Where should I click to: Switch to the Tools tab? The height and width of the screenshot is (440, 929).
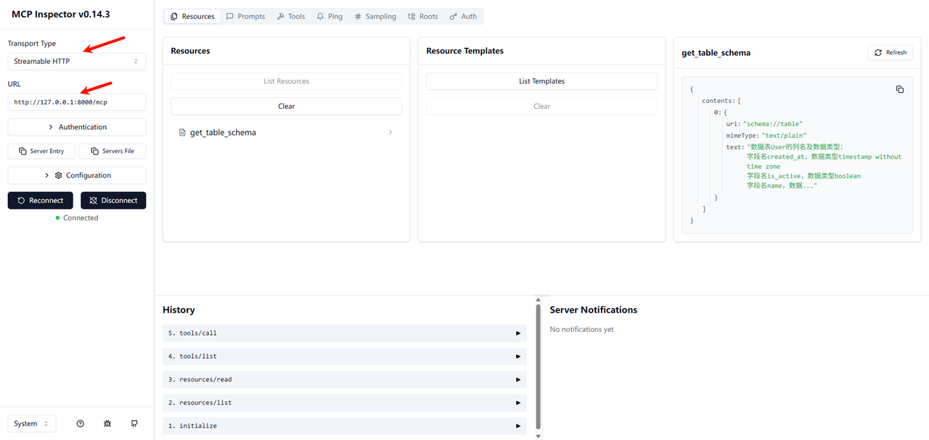pos(290,16)
